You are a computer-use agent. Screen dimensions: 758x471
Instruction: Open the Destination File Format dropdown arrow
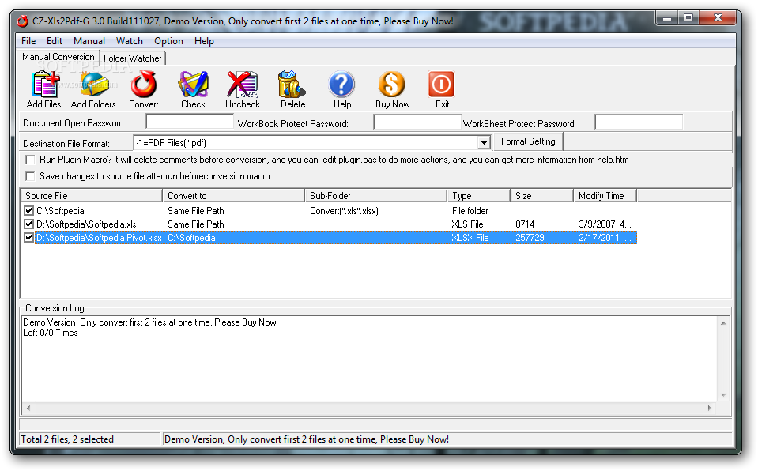[x=484, y=143]
